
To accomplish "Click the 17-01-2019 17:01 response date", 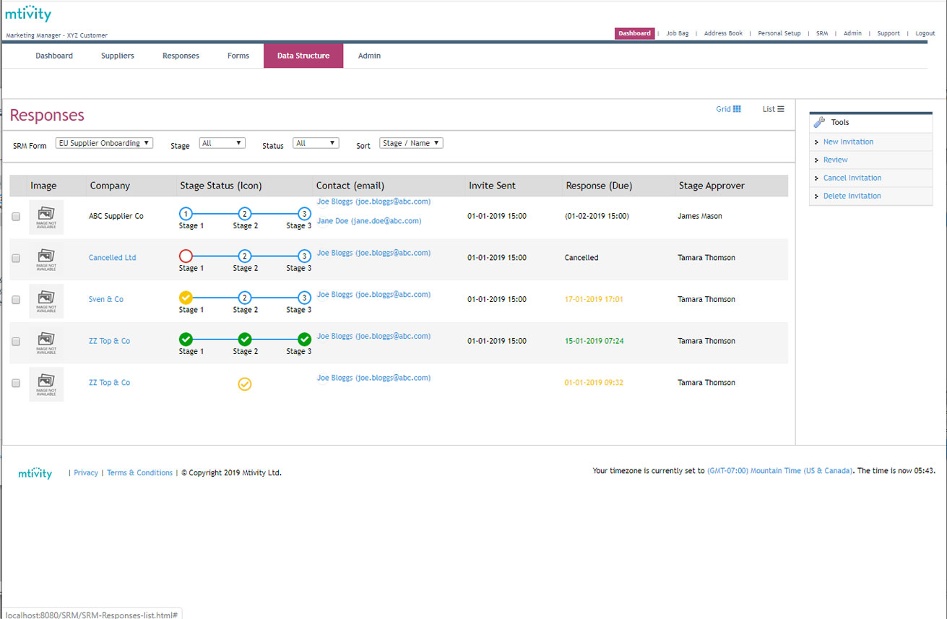I will coord(594,299).
